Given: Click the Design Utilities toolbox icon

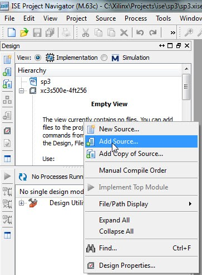Looking at the screenshot, I should click(33, 203).
